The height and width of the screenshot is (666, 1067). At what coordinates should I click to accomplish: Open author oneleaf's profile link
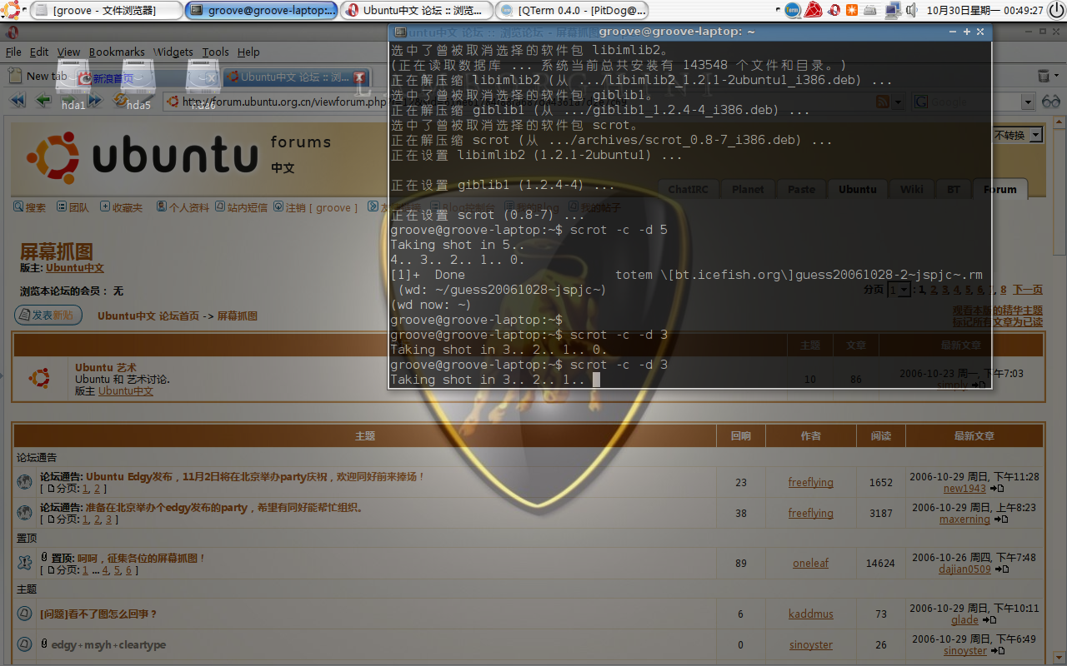click(810, 563)
